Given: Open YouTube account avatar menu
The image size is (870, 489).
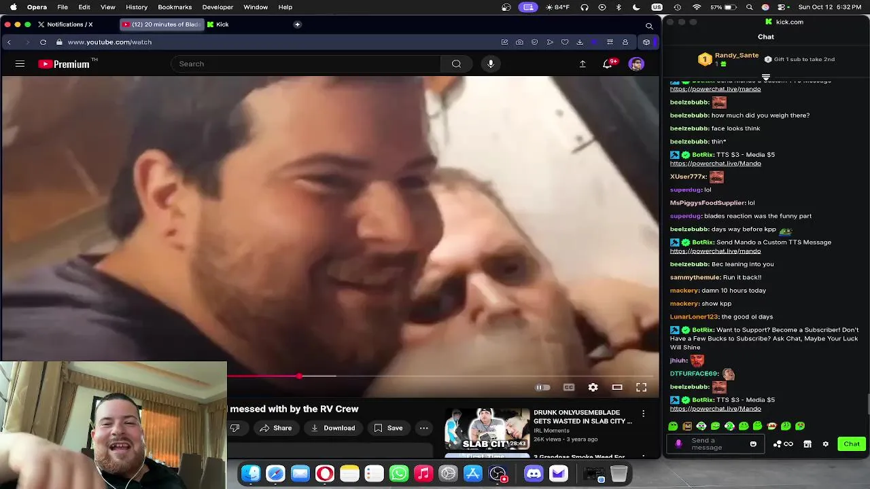Looking at the screenshot, I should click(636, 64).
